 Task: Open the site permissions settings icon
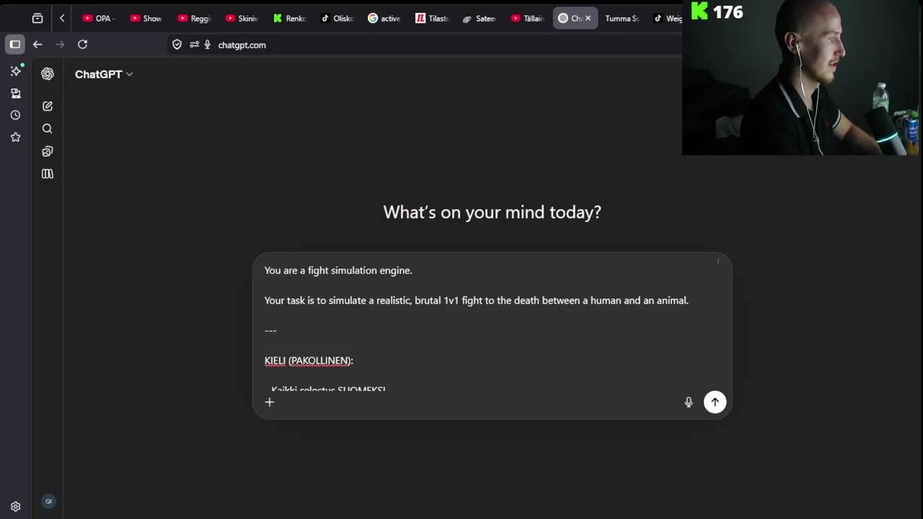pyautogui.click(x=194, y=45)
